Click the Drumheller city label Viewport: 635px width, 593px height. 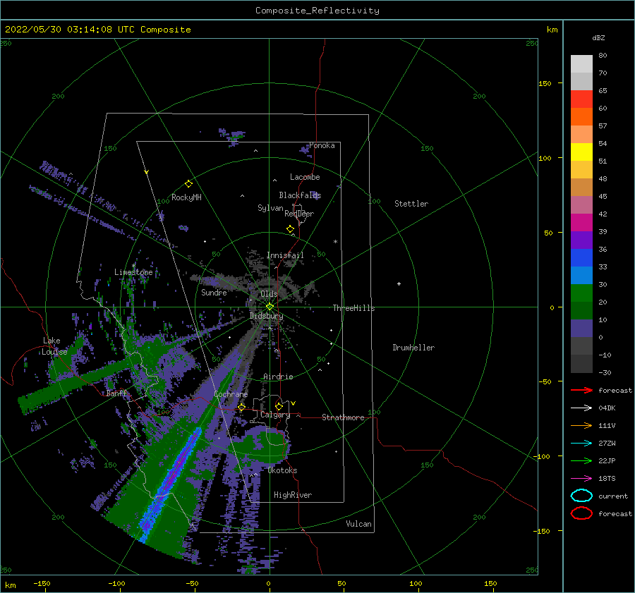click(413, 348)
